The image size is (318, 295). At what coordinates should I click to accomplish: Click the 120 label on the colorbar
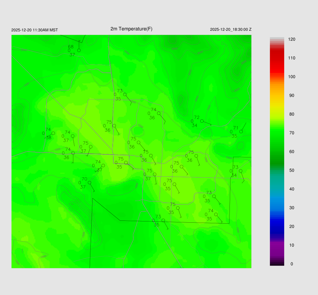(x=292, y=39)
